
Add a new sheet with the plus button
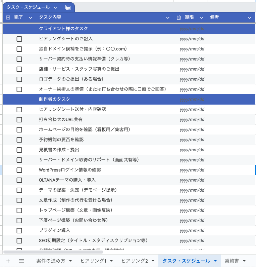8,261
